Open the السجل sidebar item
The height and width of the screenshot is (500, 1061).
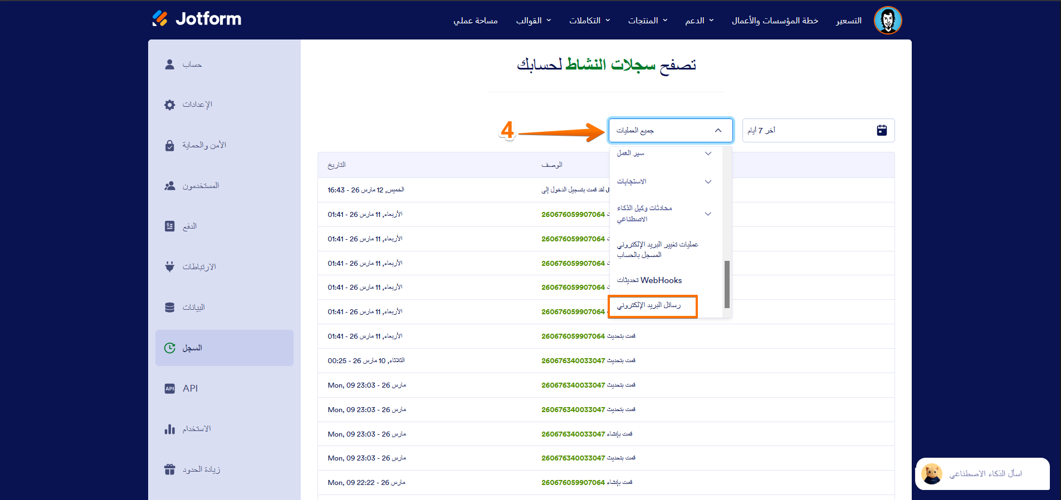(224, 348)
